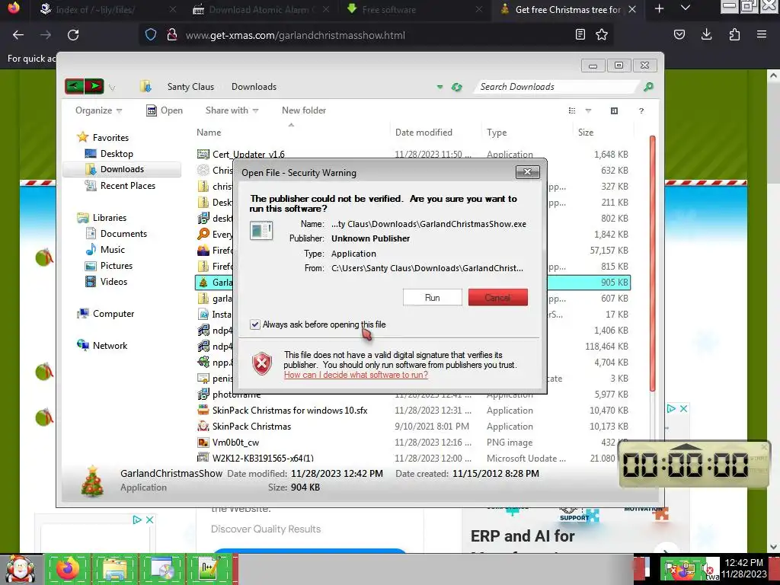Viewport: 780px width, 585px height.
Task: Open a new Firefox tab
Action: pos(659,9)
